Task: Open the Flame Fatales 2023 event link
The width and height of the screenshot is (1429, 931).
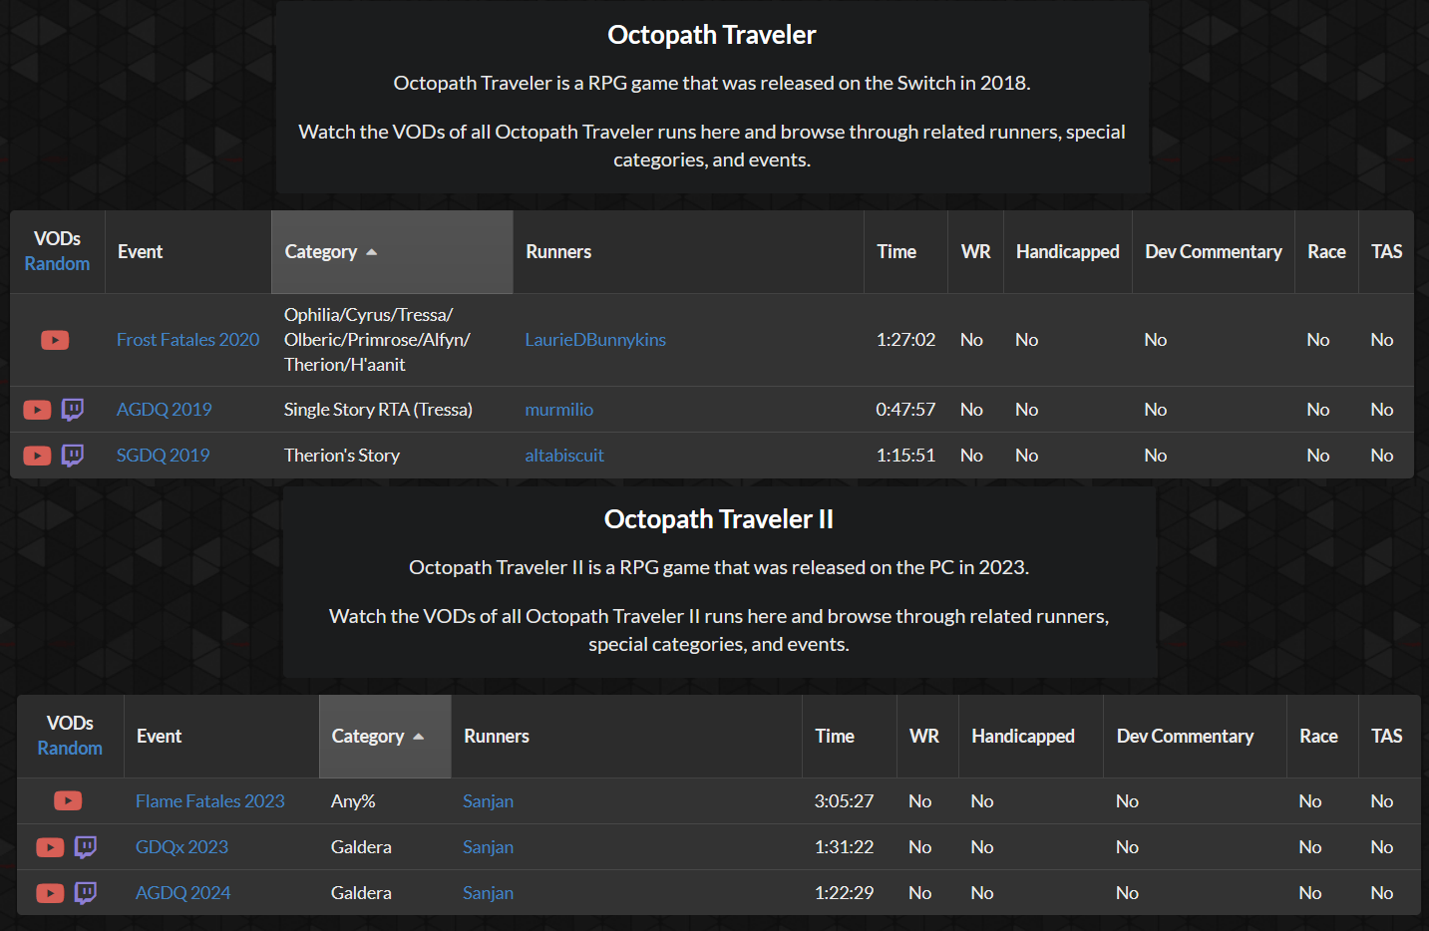Action: 209,801
